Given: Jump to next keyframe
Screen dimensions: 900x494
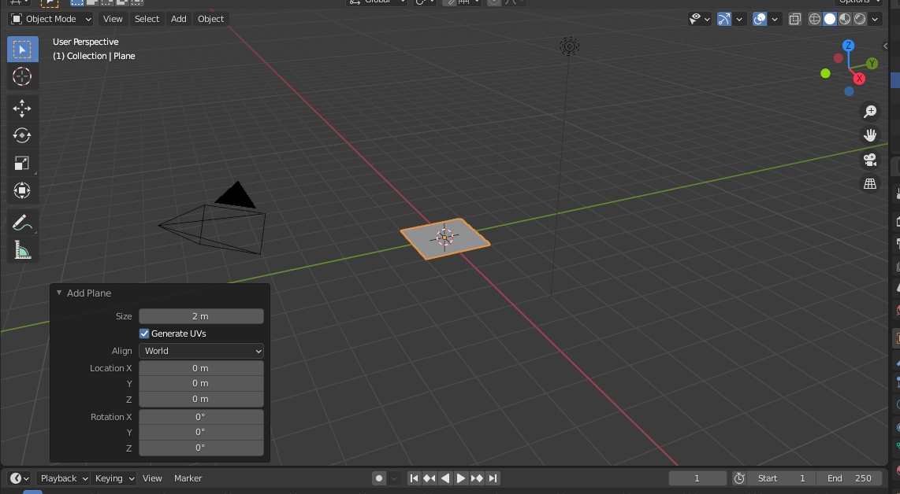Looking at the screenshot, I should point(477,478).
